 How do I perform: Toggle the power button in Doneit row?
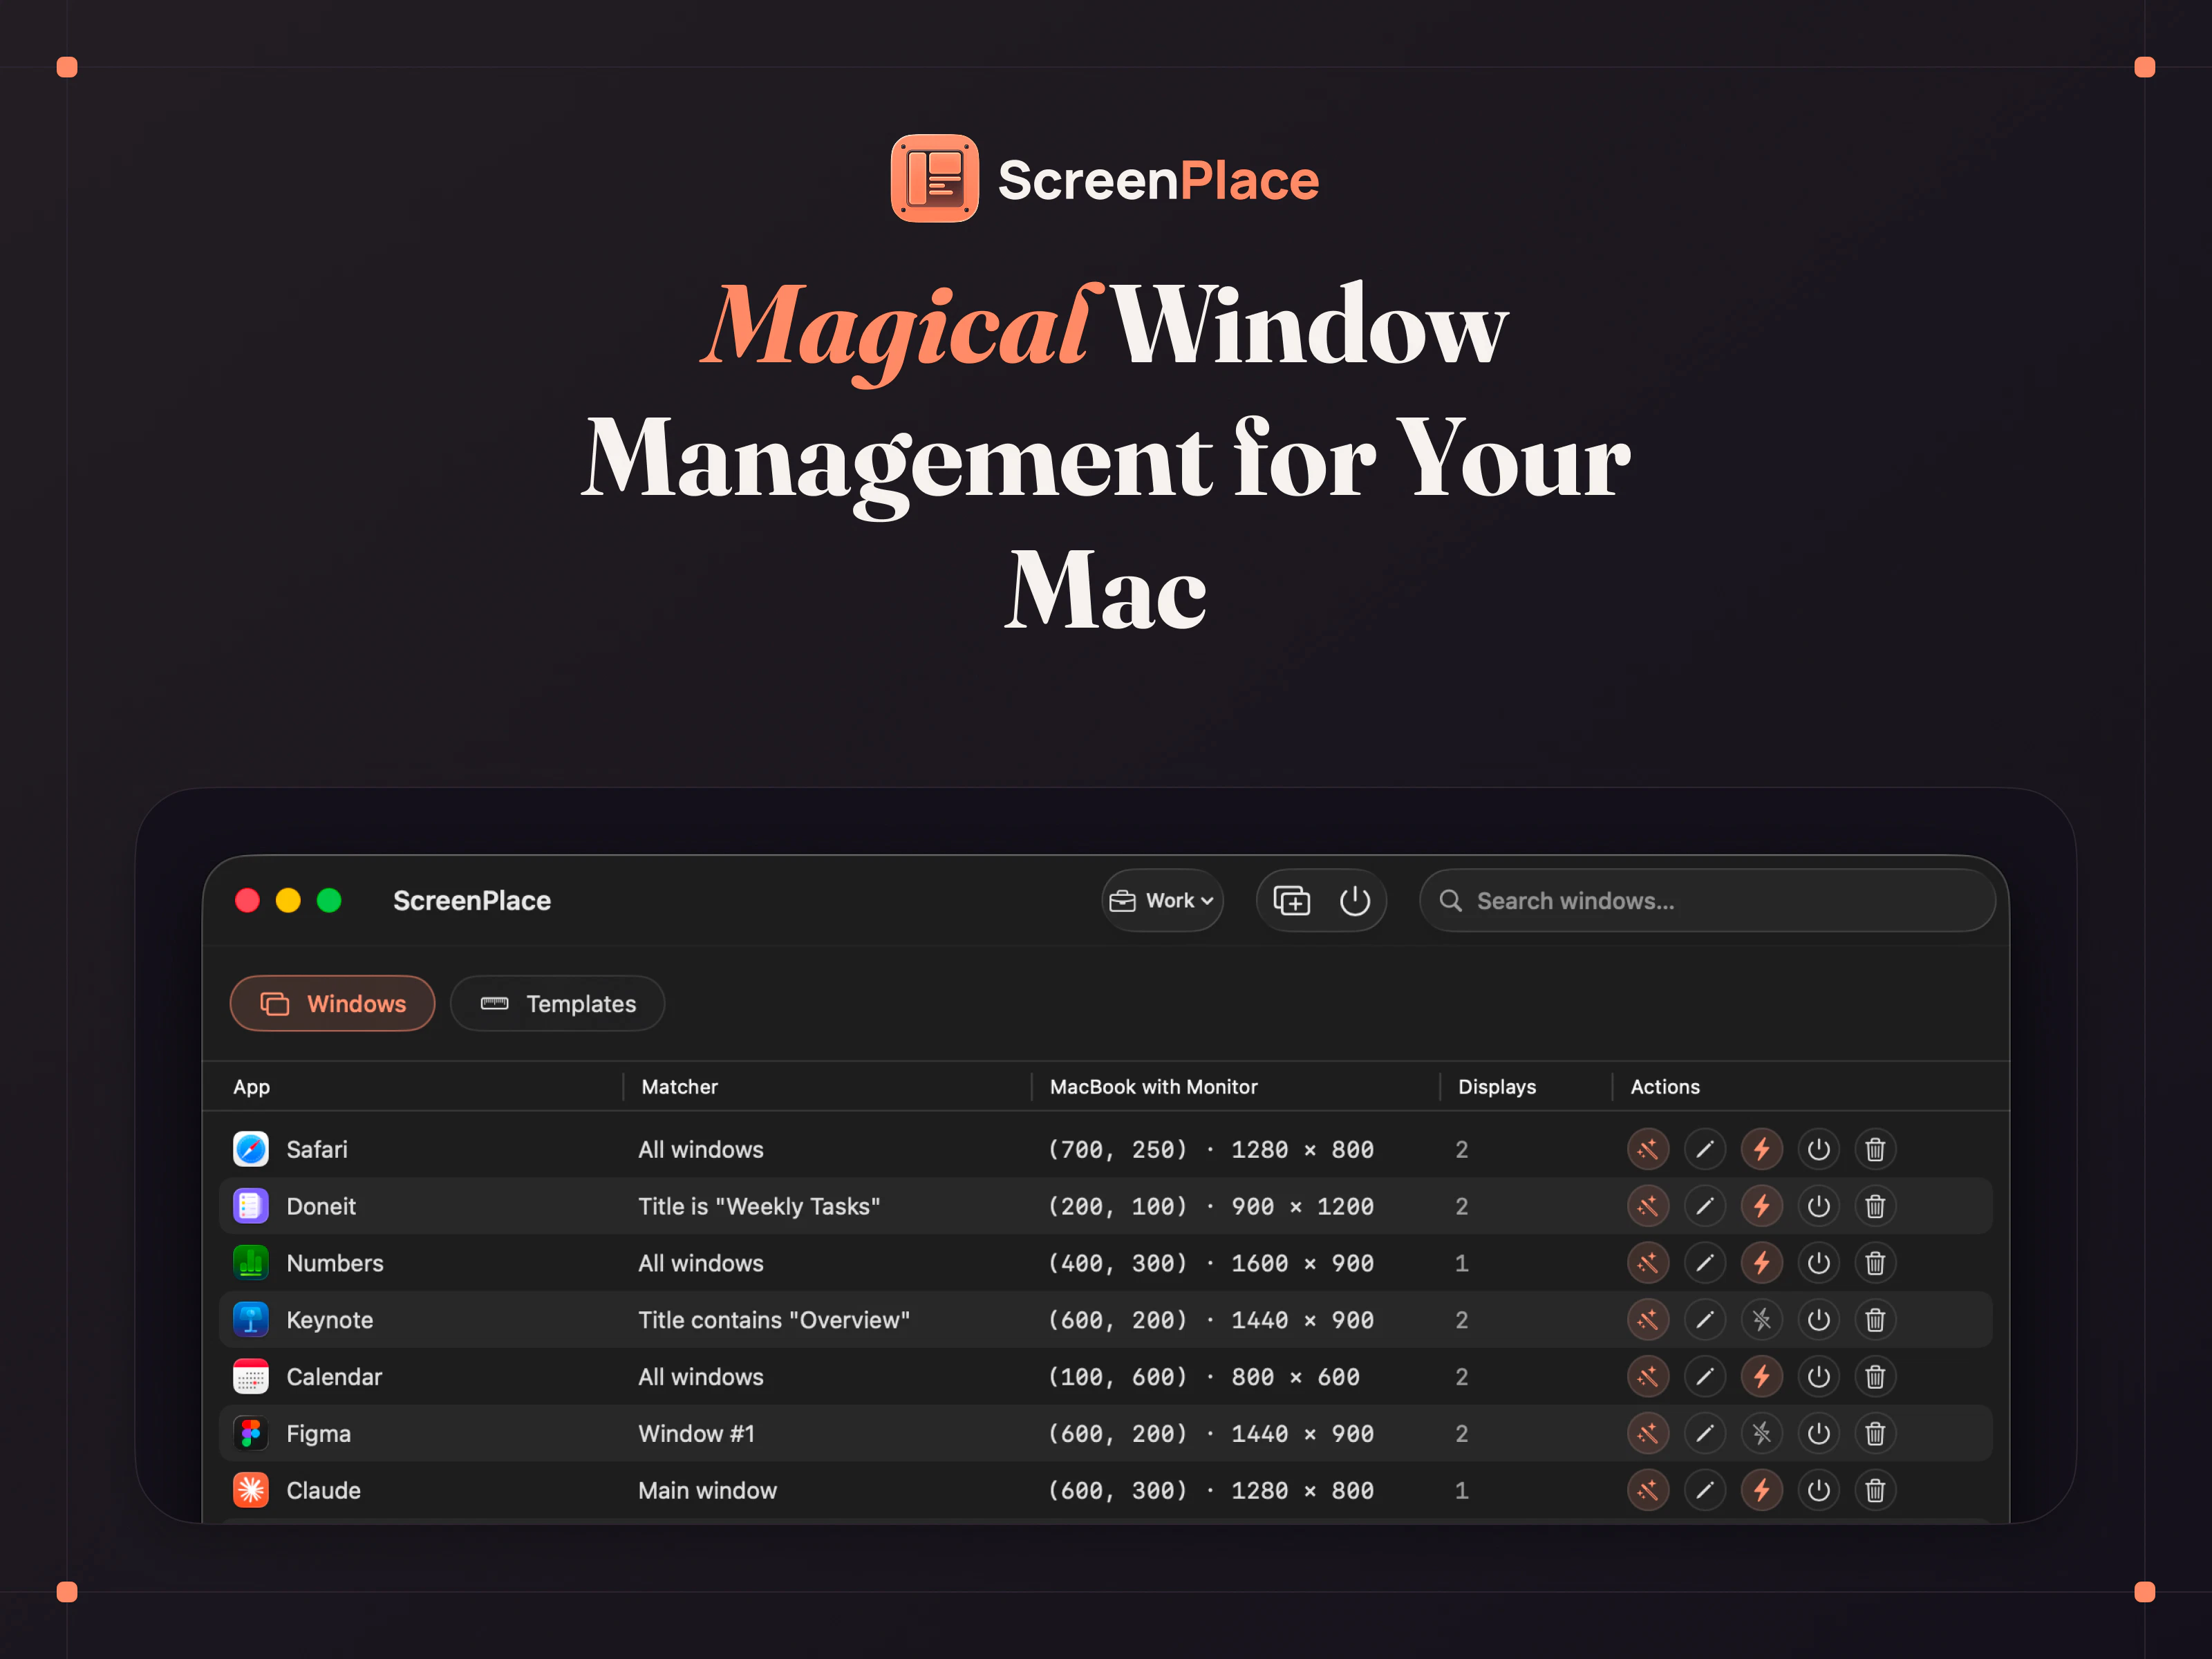click(1819, 1206)
